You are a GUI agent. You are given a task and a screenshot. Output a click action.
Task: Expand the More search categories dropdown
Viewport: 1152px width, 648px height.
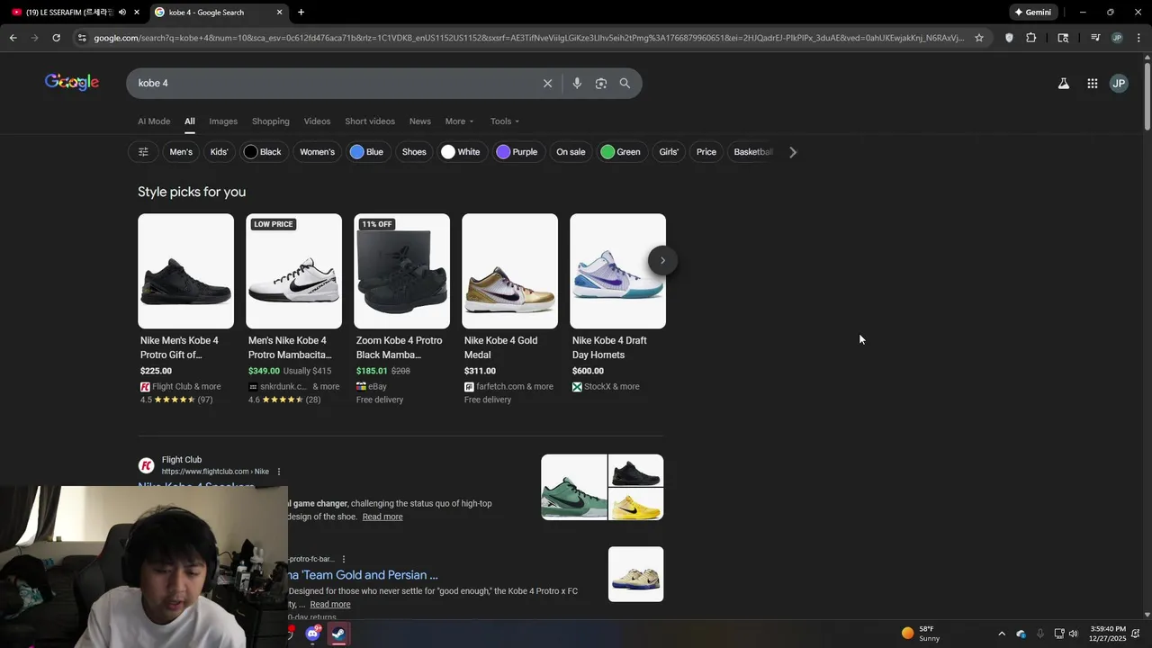pos(459,121)
